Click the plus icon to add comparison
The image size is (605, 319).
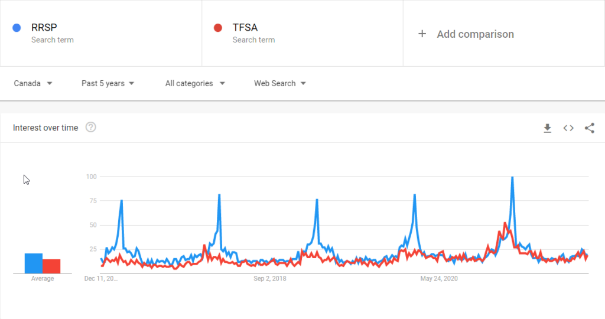(422, 34)
